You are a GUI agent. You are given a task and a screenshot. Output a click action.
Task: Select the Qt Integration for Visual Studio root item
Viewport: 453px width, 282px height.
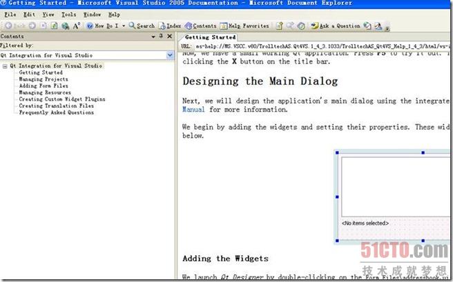click(56, 66)
